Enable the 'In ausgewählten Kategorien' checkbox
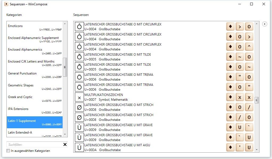272x159 pixels. coord(8,151)
